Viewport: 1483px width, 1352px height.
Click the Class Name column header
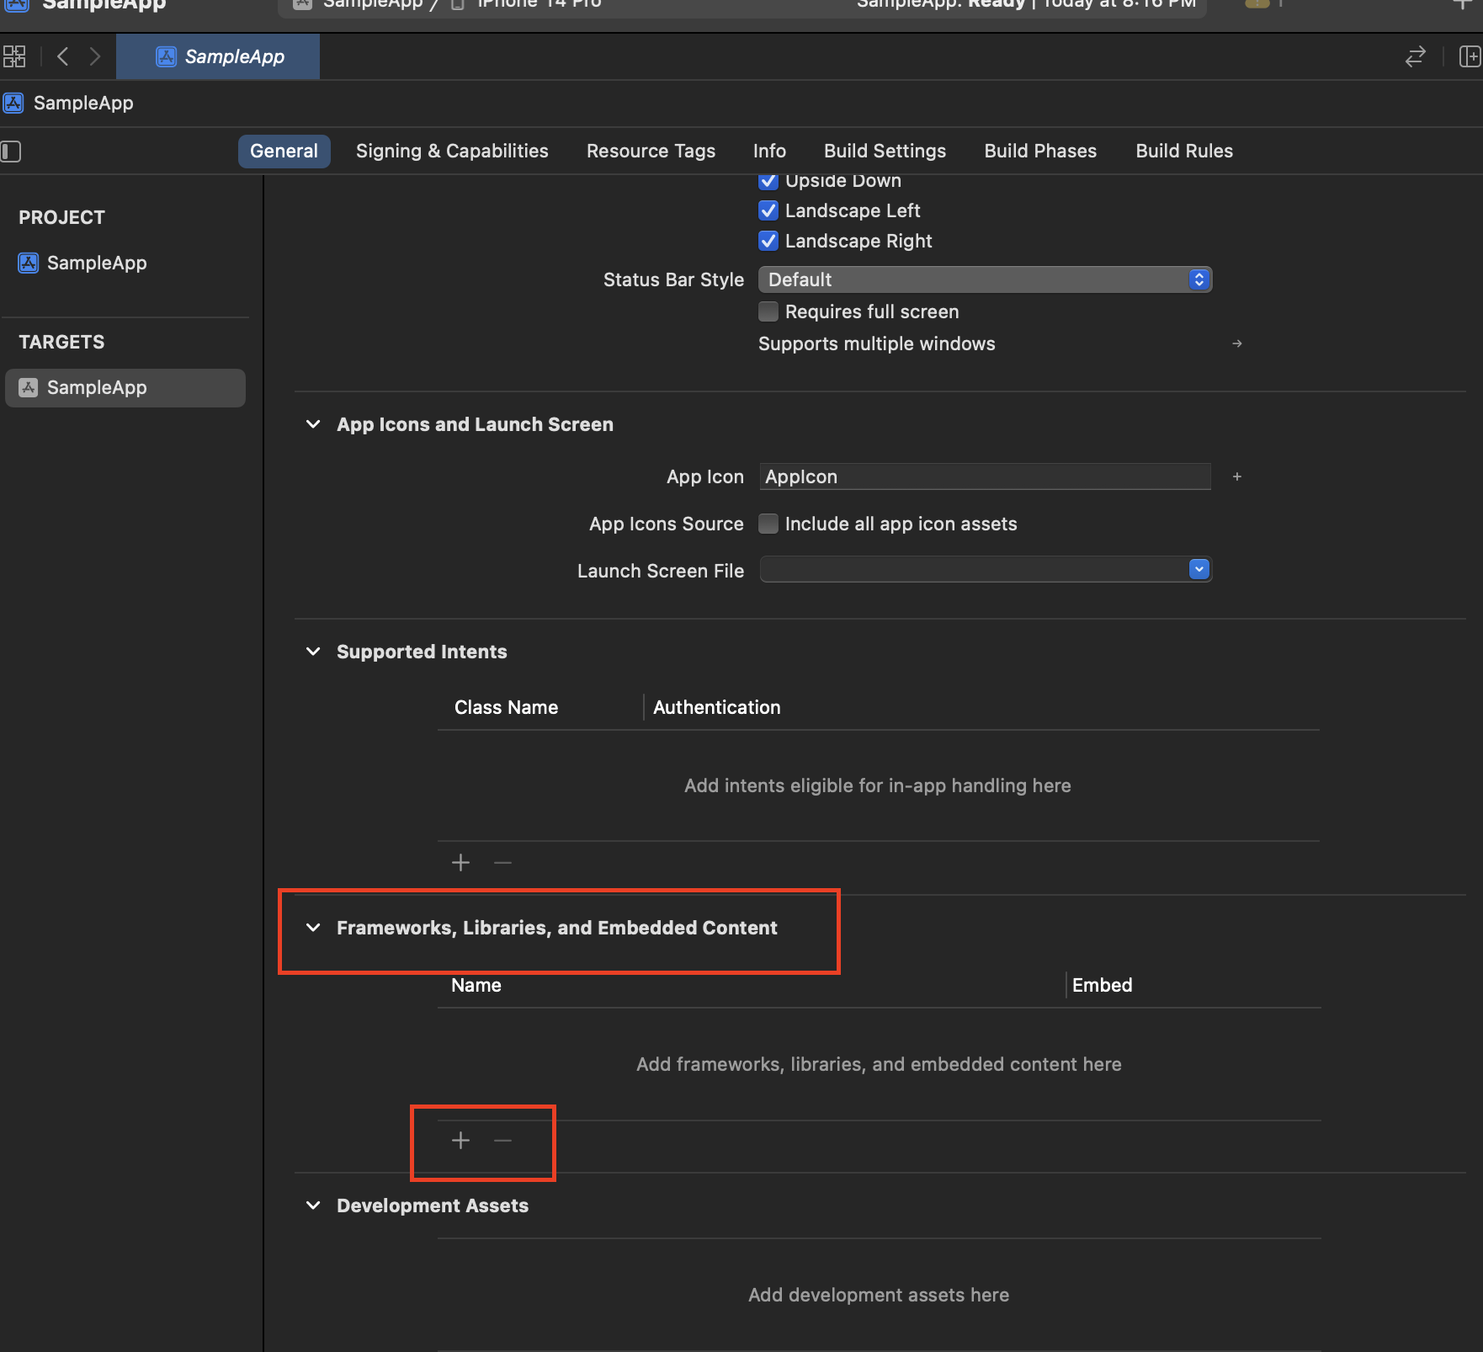pos(506,707)
